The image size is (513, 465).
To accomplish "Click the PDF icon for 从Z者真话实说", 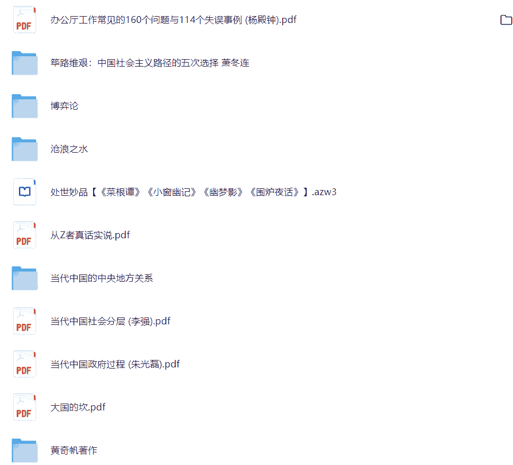I will point(25,235).
